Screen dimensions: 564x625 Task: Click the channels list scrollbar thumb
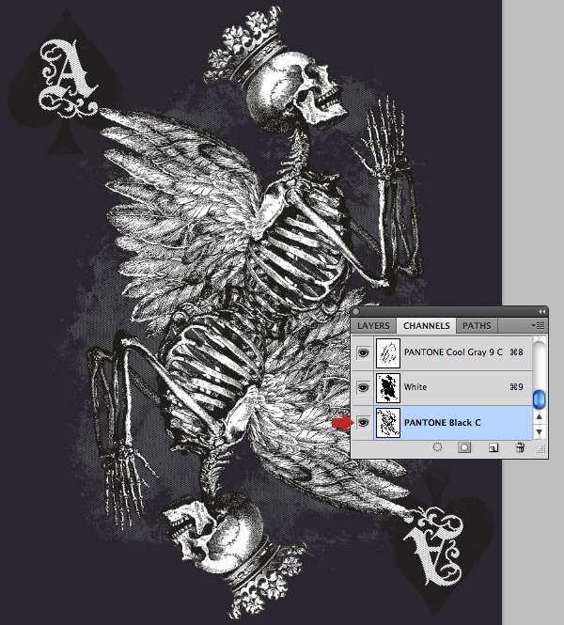pos(539,399)
